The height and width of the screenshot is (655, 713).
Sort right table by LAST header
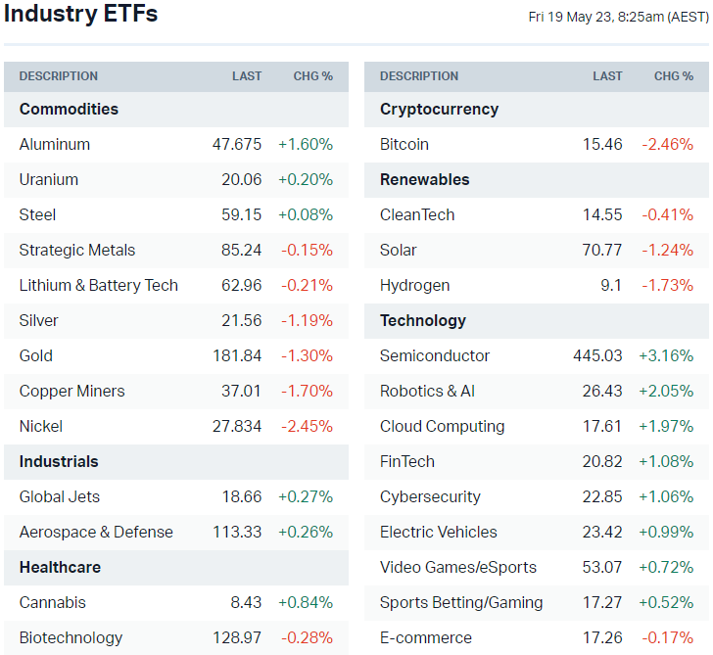pos(607,76)
